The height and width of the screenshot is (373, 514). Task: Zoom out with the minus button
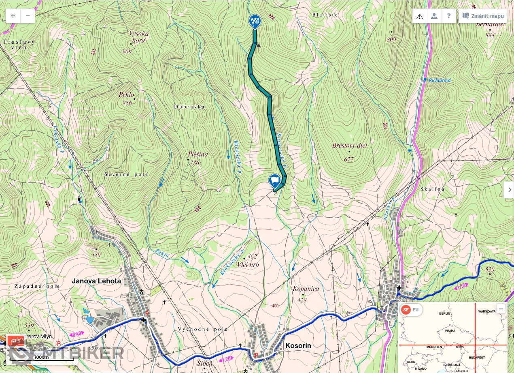click(x=28, y=16)
